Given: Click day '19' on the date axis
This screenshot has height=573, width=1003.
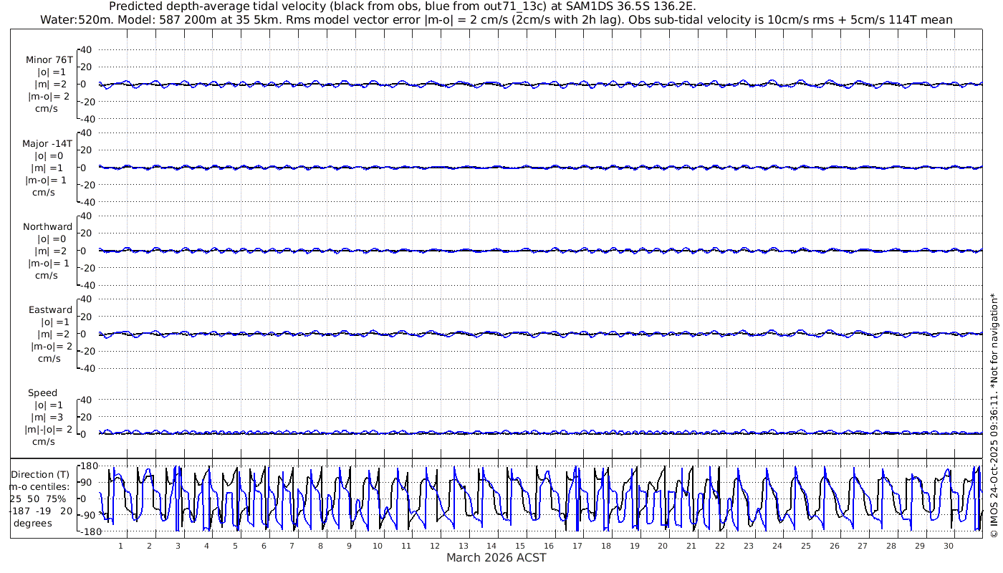Looking at the screenshot, I should (634, 546).
